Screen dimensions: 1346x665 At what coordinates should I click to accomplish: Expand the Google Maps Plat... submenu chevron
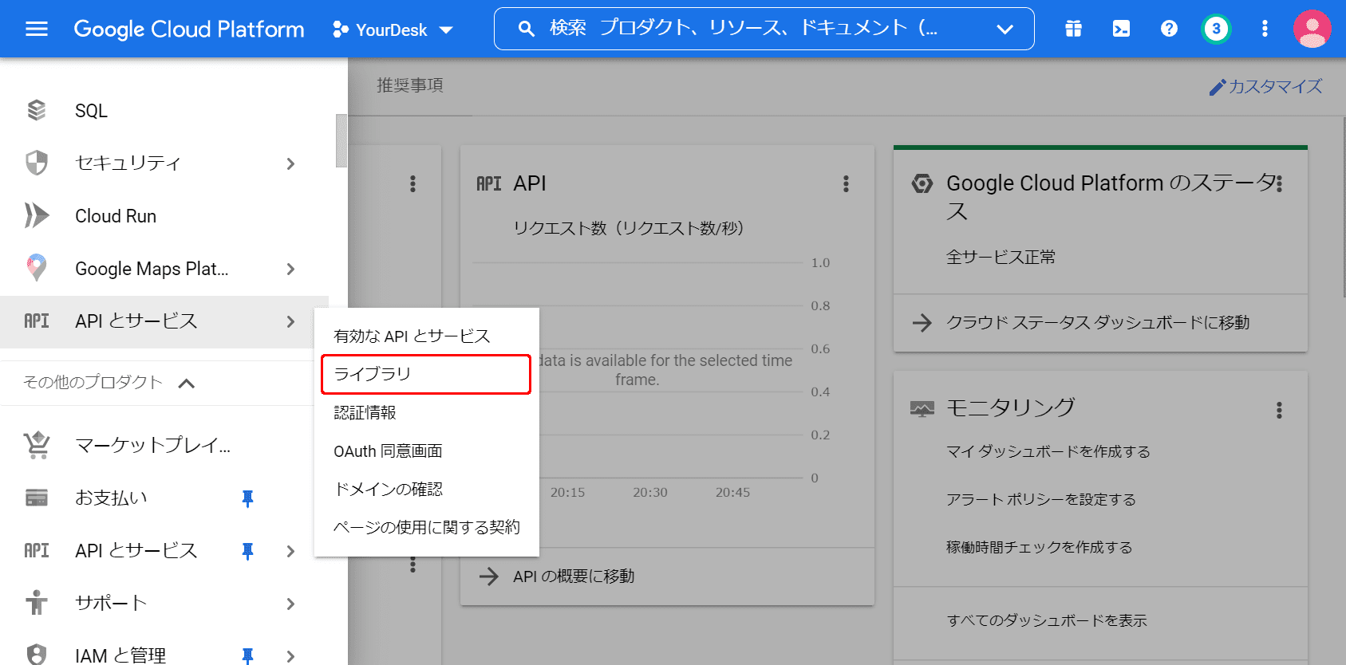290,269
